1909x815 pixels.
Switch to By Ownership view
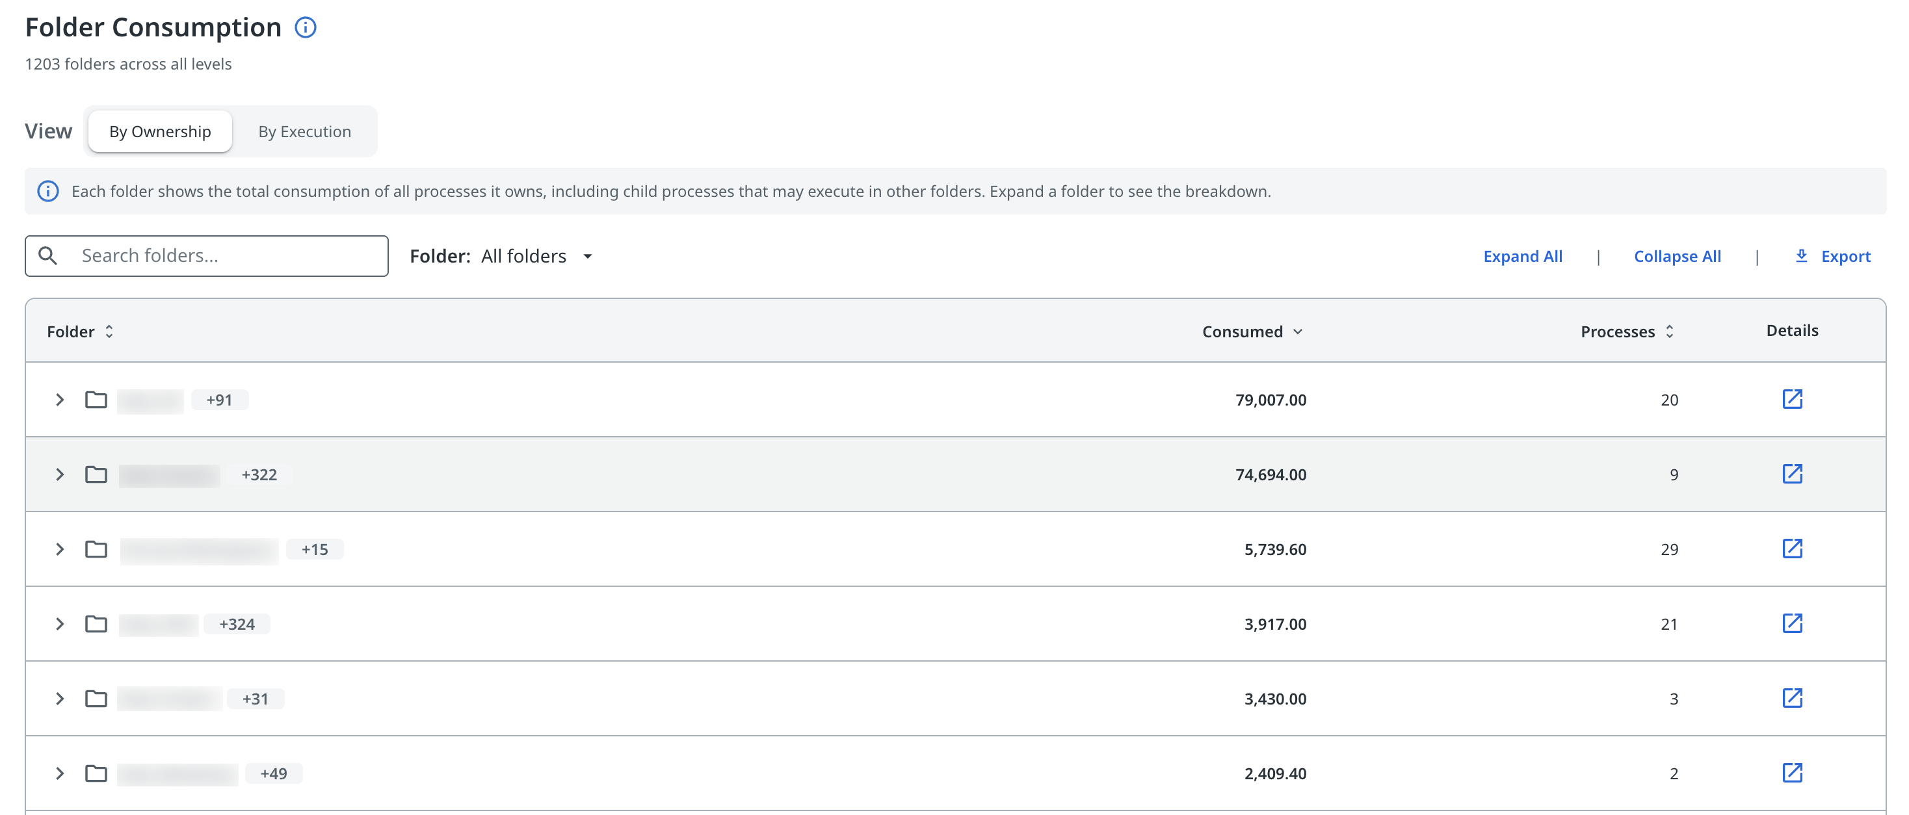160,132
